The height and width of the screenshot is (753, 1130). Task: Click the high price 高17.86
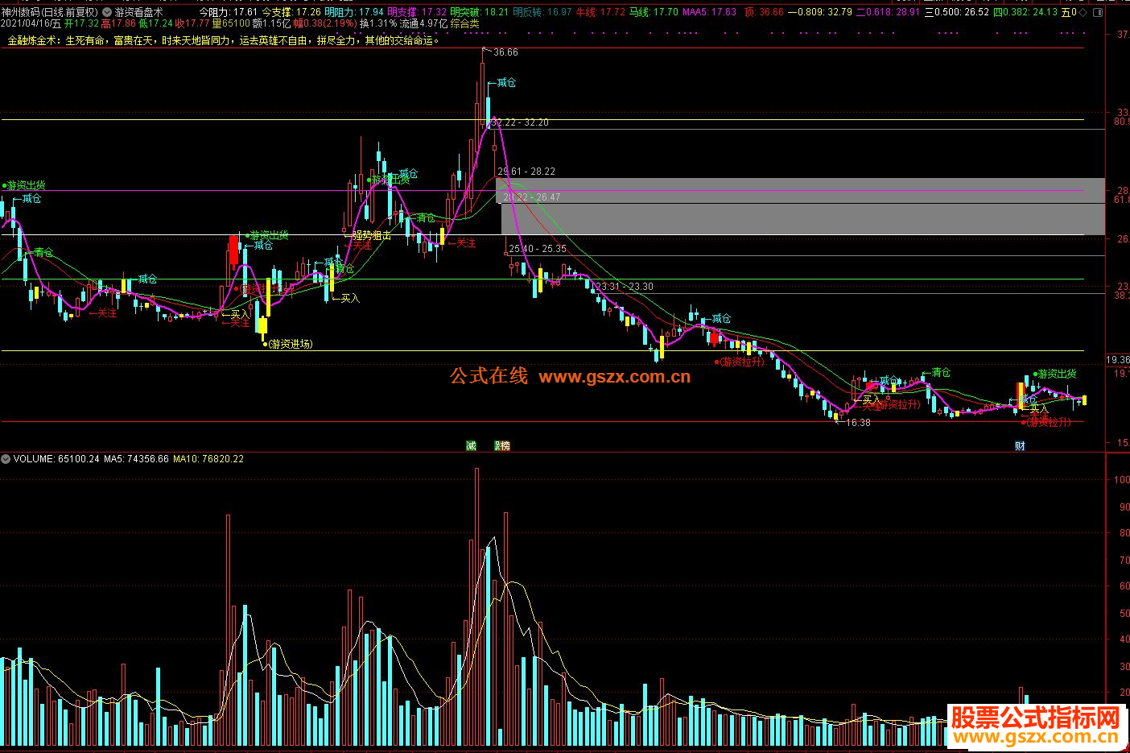point(118,24)
